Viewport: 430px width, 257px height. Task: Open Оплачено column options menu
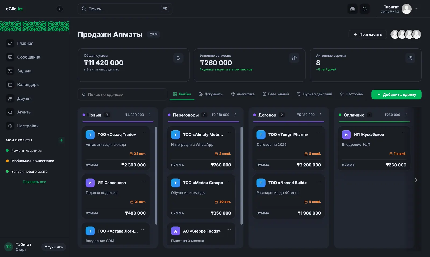coord(406,115)
